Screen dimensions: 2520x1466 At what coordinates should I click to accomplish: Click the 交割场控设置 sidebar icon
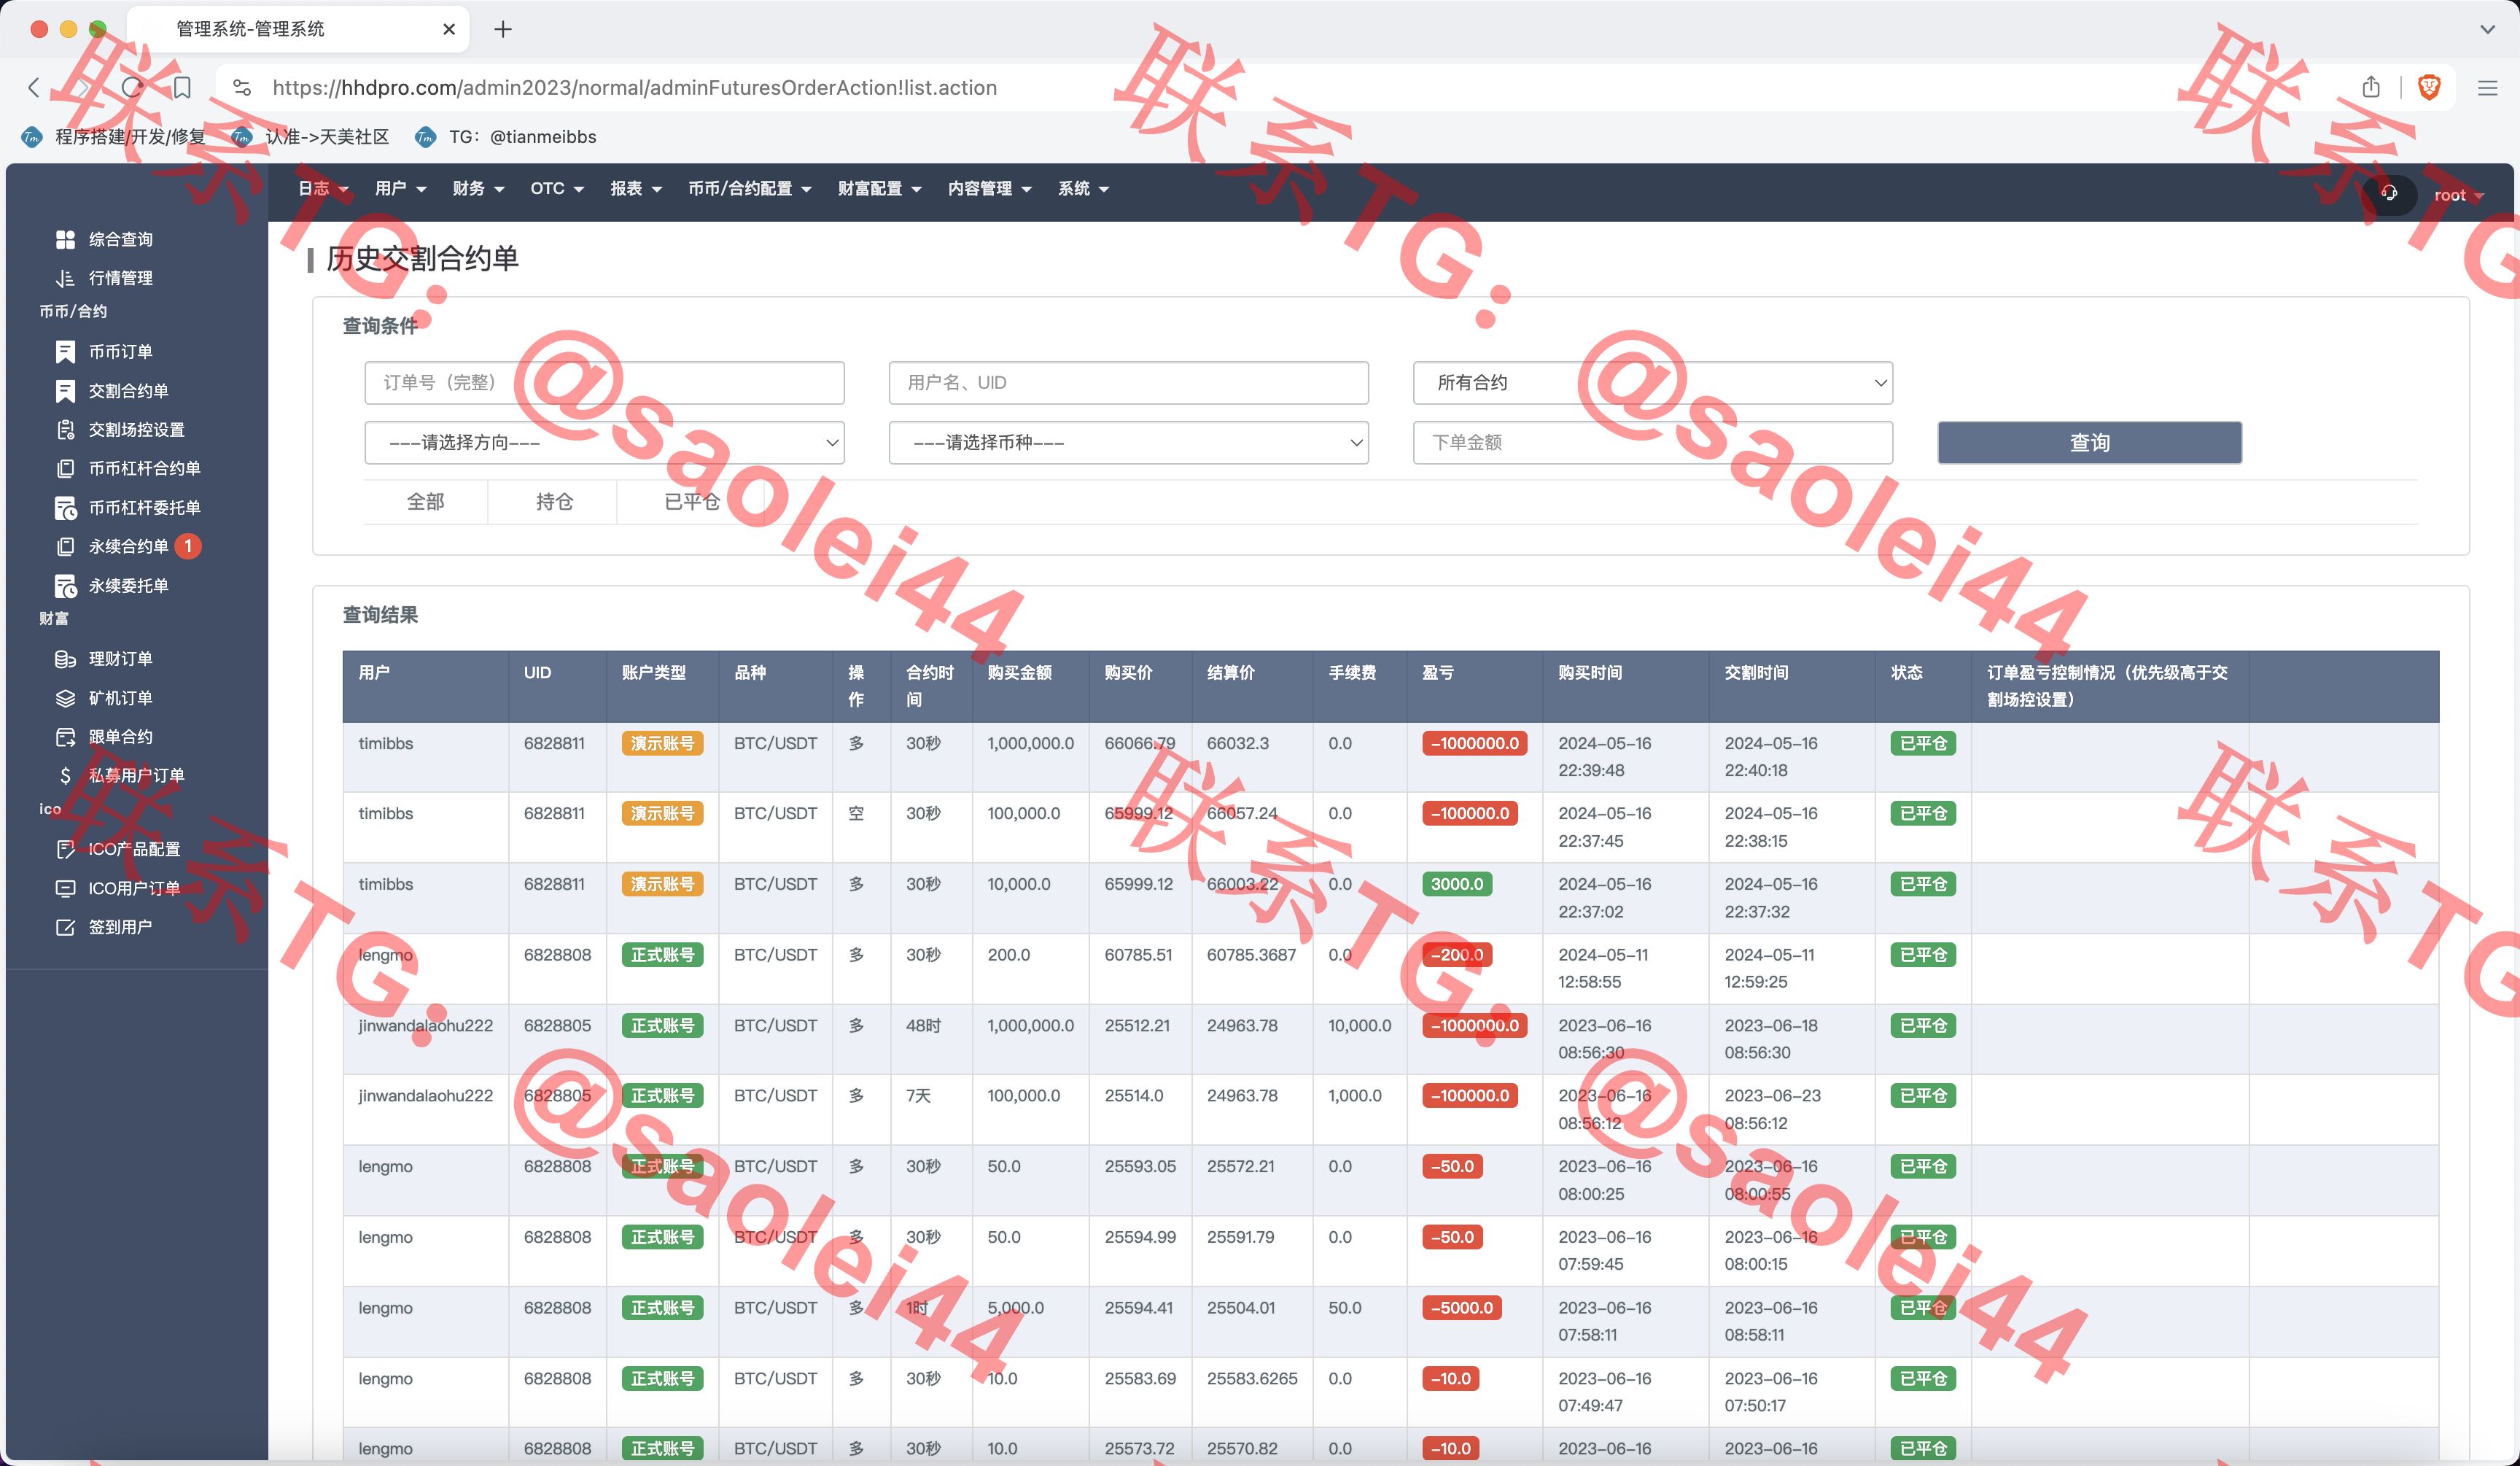pyautogui.click(x=65, y=430)
